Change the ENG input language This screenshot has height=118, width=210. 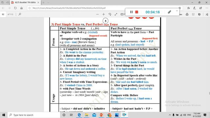[x=189, y=115]
